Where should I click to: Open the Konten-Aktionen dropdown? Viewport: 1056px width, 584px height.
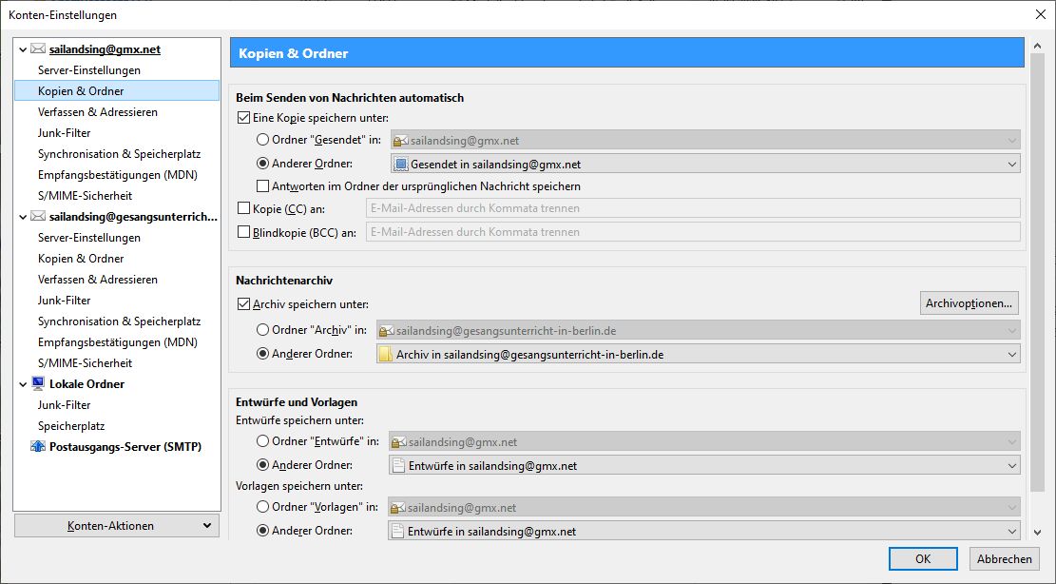point(117,526)
